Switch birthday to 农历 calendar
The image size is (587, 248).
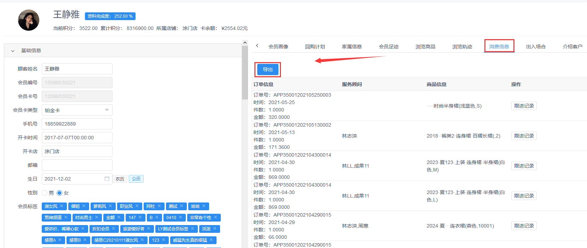pyautogui.click(x=120, y=179)
